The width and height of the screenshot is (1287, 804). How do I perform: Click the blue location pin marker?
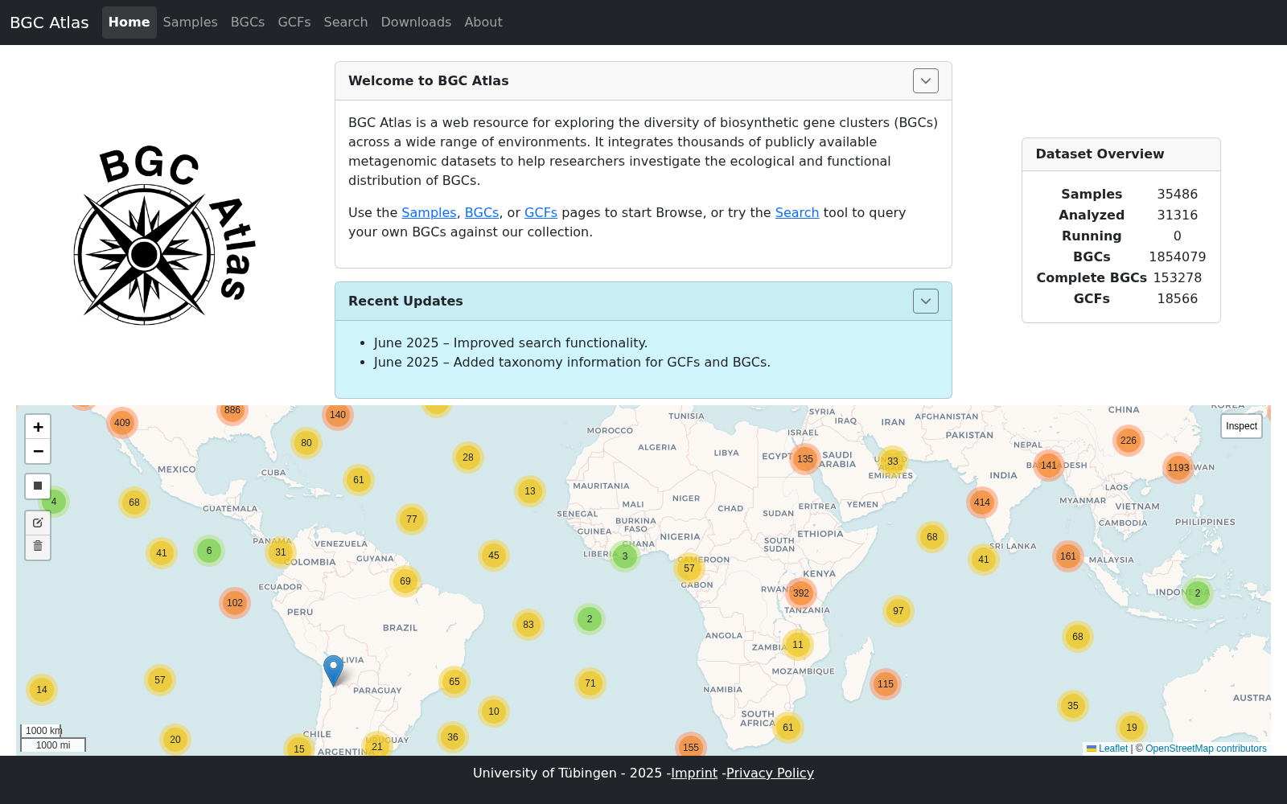coord(333,671)
